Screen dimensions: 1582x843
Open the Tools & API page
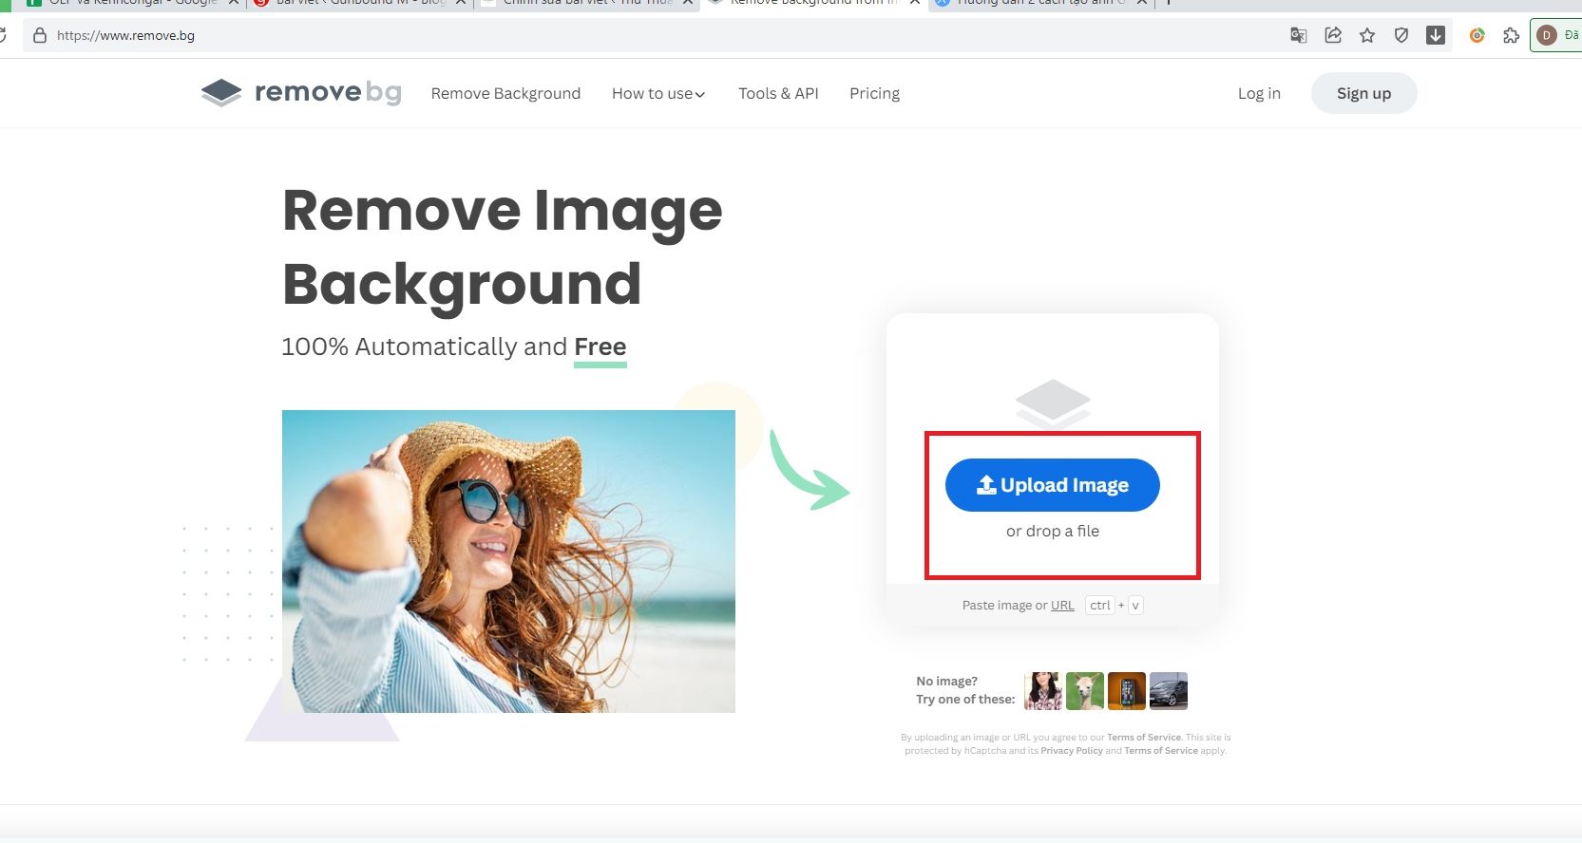pos(778,93)
